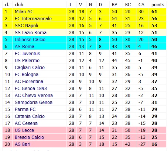Select the club column header
168x151 pixels.
(x=19, y=5)
